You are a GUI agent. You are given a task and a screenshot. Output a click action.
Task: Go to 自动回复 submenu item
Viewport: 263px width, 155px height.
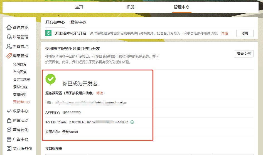pyautogui.click(x=20, y=72)
